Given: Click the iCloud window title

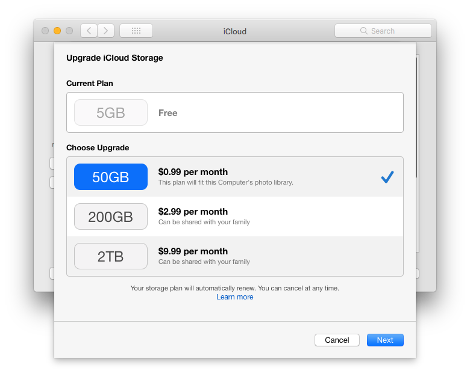Looking at the screenshot, I should pyautogui.click(x=235, y=31).
